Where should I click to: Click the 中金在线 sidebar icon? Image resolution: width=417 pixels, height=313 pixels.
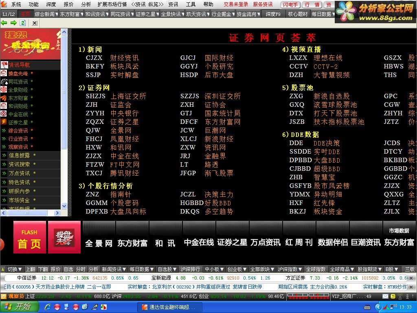coord(4,114)
